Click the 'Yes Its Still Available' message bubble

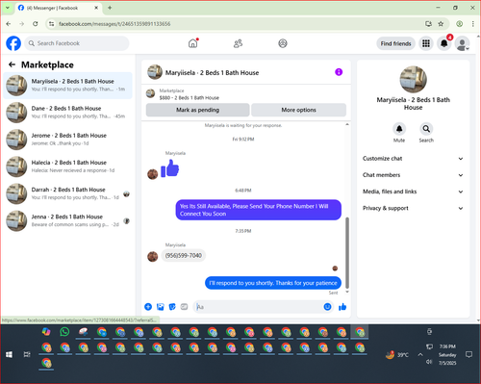click(259, 210)
